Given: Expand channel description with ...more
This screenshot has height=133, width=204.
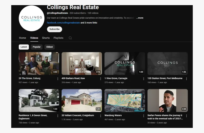Looking at the screenshot, I should click(x=139, y=18).
